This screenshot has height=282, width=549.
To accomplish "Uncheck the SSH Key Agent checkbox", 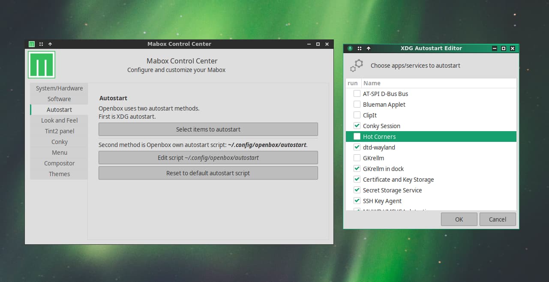I will [357, 201].
